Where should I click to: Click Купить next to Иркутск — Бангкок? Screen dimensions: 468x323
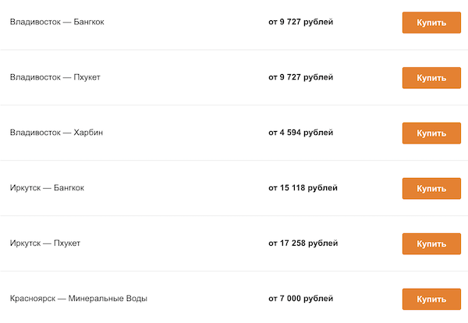coord(431,189)
